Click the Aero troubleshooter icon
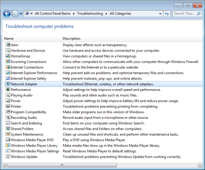This screenshot has width=205, height=170. pos(8,45)
